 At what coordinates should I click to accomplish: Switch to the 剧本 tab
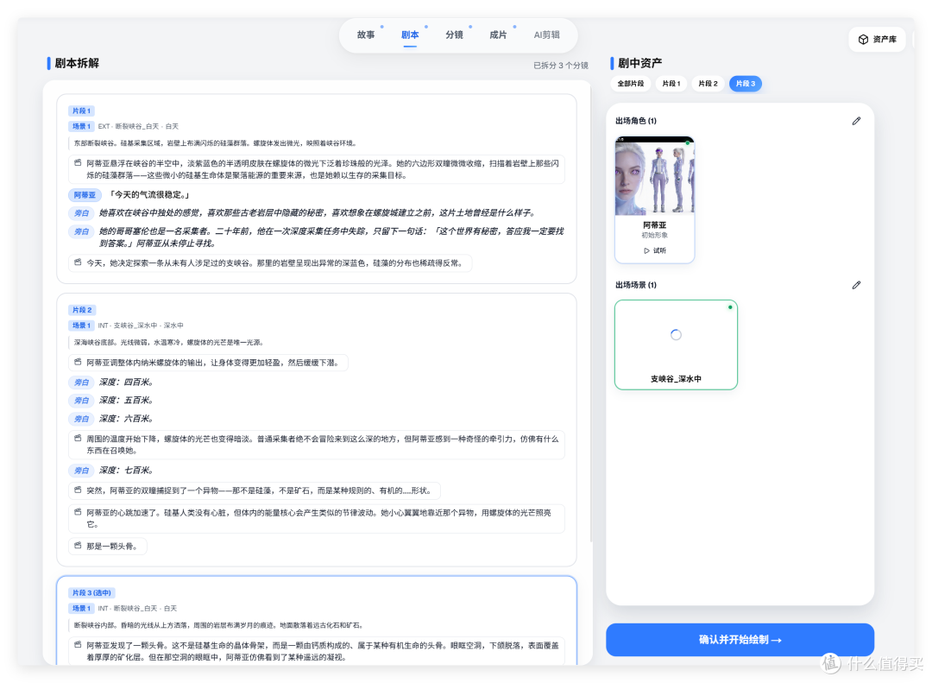coord(410,35)
